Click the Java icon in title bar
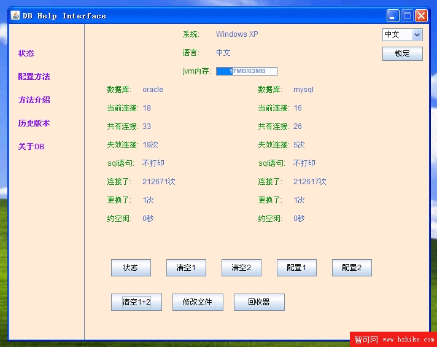Image resolution: width=437 pixels, height=347 pixels. [x=15, y=15]
